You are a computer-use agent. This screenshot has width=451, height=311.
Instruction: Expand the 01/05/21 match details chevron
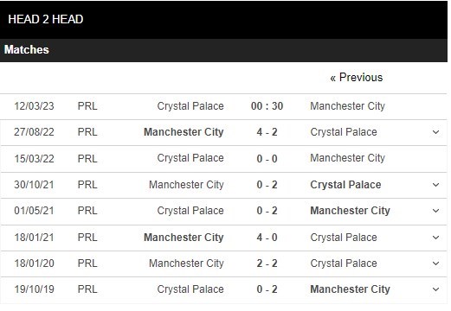(435, 211)
